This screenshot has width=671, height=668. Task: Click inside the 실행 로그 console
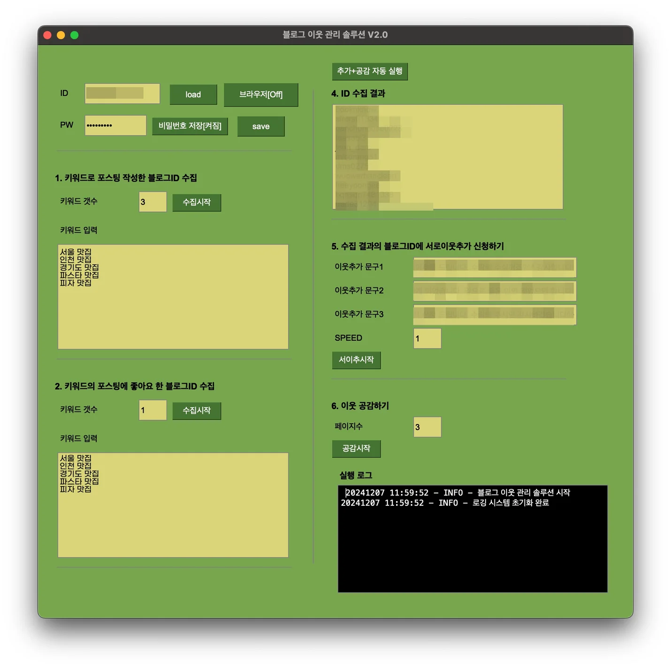tap(473, 539)
